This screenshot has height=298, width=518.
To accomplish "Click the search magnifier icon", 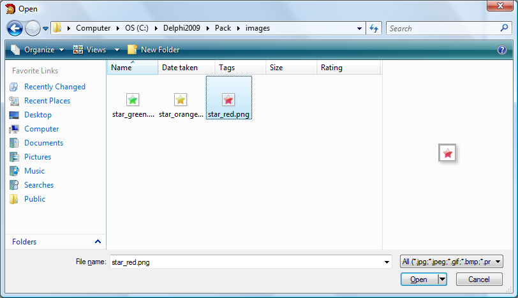I will [x=504, y=28].
